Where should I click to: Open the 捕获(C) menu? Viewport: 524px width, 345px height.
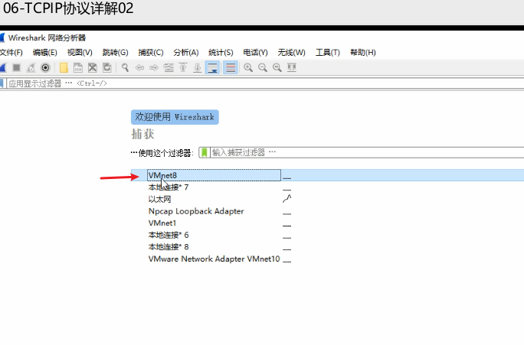coord(150,52)
